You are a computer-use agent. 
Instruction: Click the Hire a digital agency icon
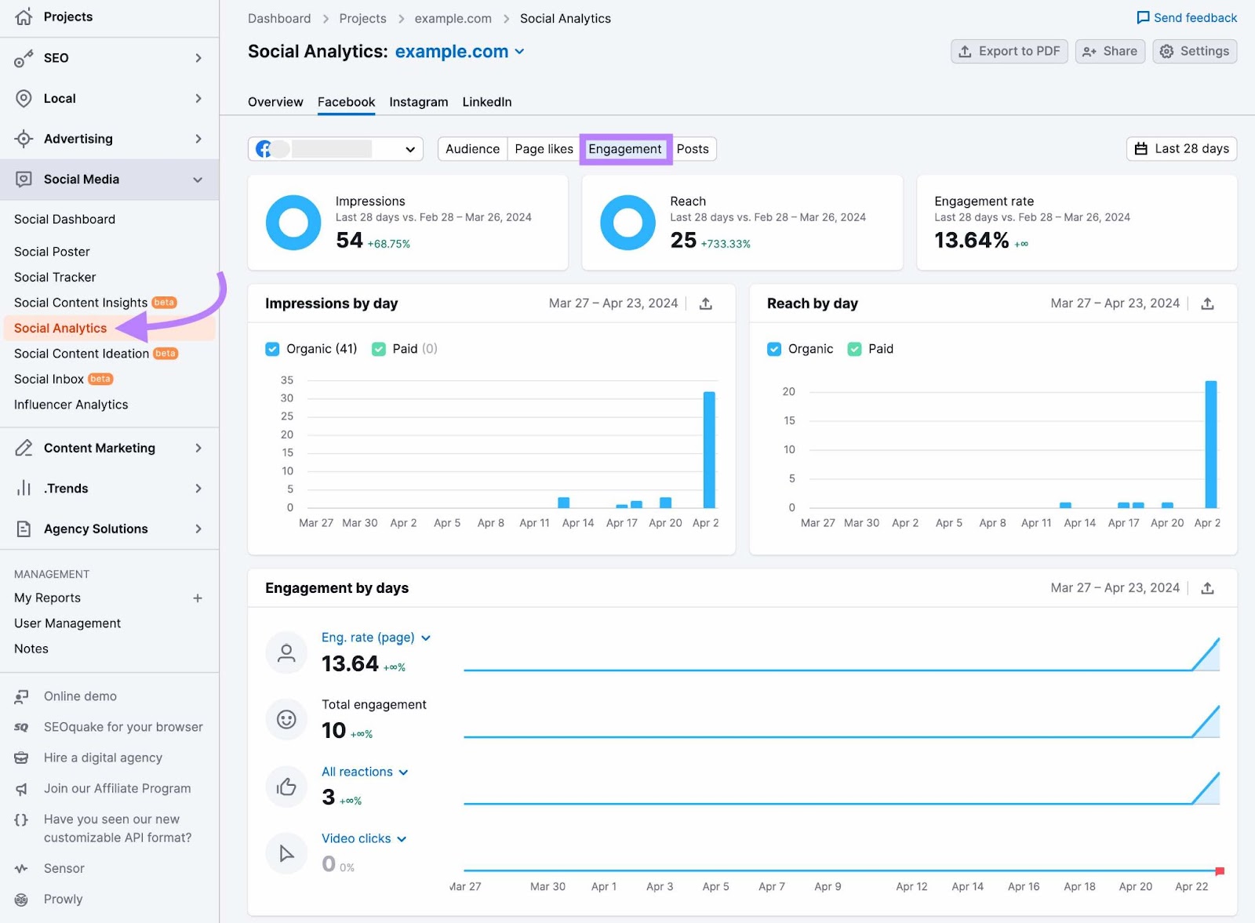(x=22, y=758)
